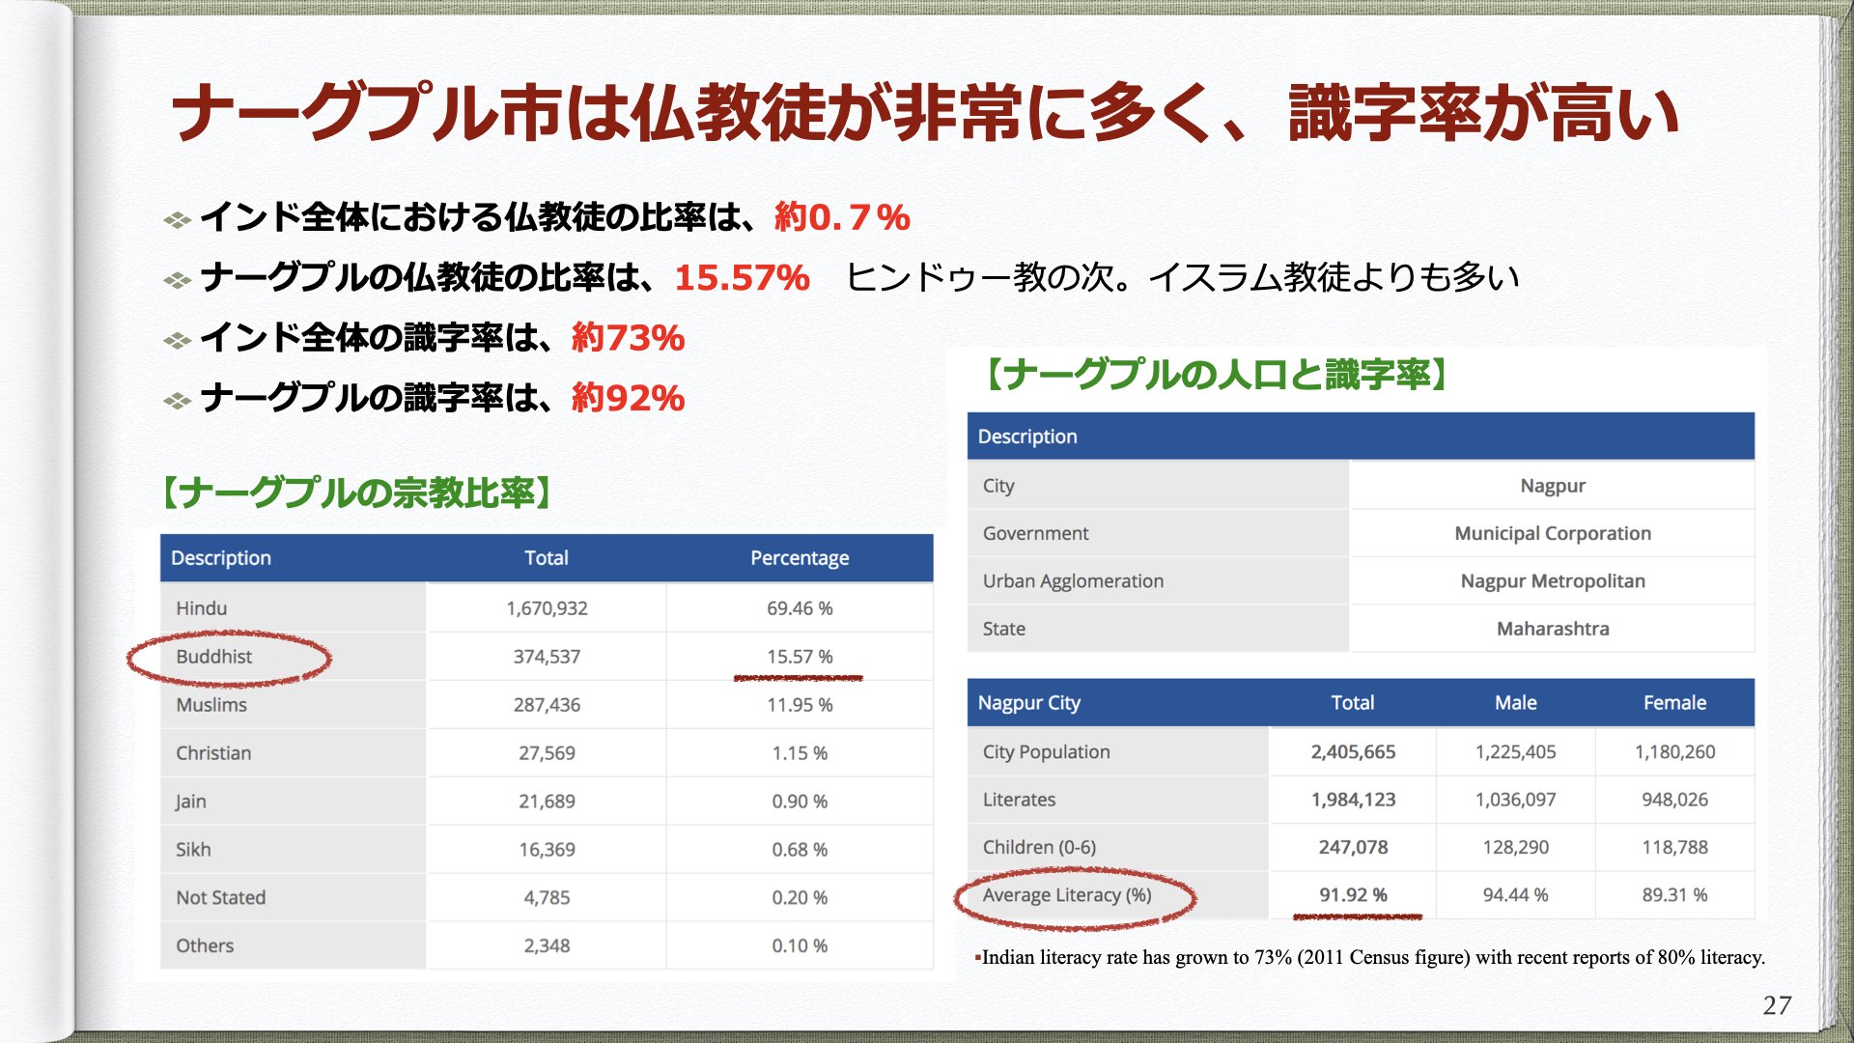
Task: Click the Nagpur Metropolitan cell
Action: coord(1552,581)
